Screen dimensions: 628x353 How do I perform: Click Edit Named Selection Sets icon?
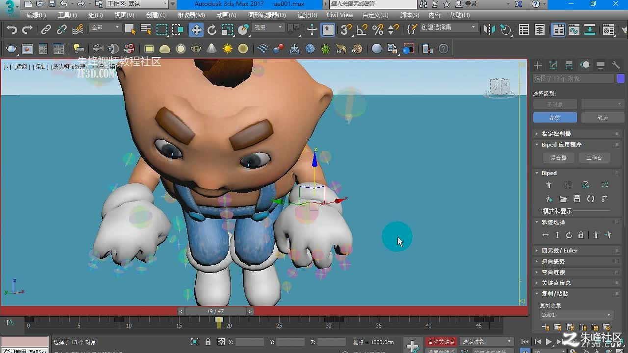(413, 30)
